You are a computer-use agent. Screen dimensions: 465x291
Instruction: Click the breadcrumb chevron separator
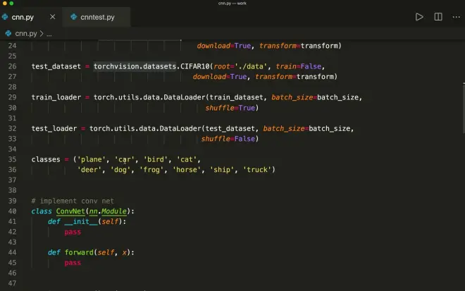point(42,34)
